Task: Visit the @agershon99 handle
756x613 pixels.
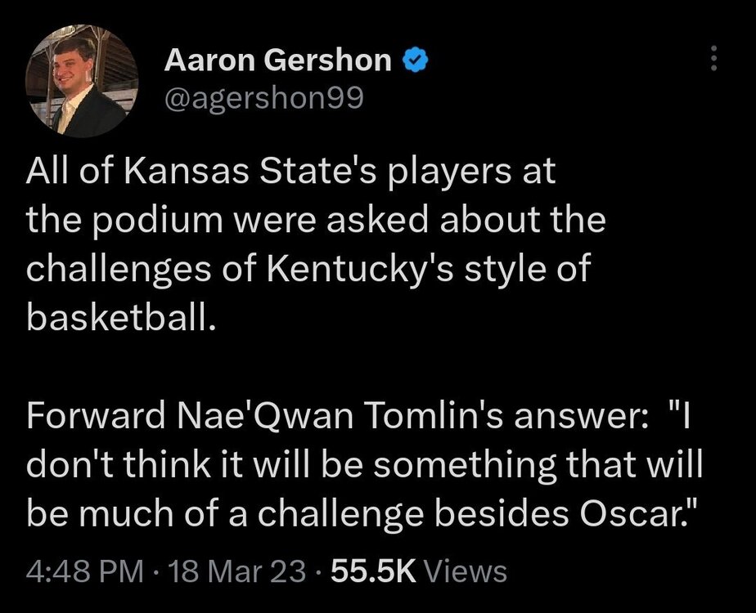Action: tap(263, 99)
